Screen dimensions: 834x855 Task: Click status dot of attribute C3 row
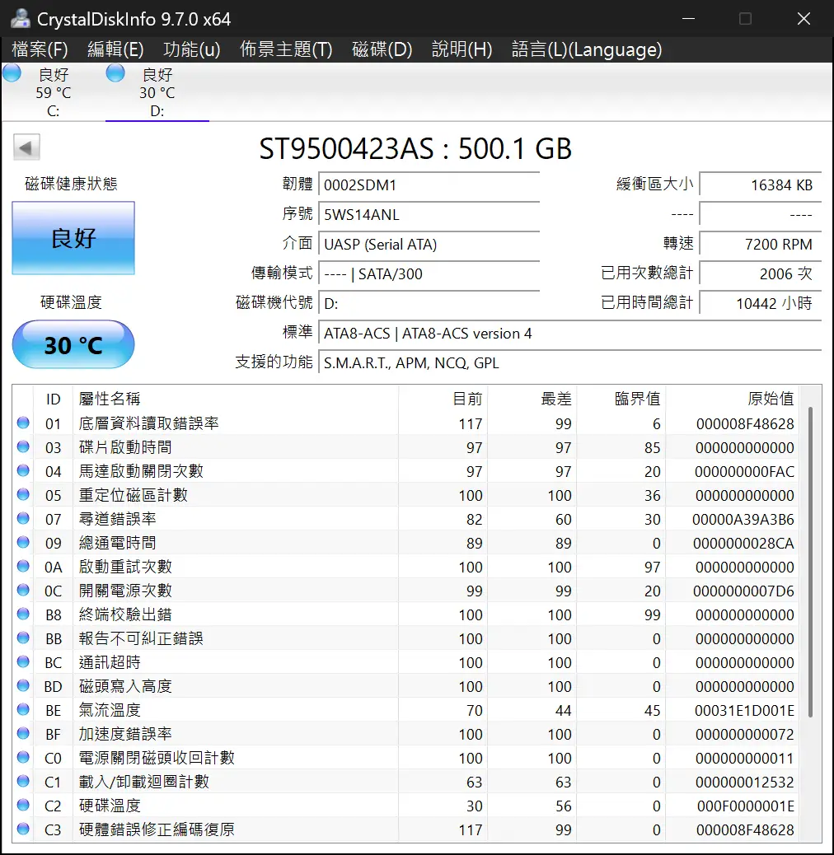click(23, 829)
